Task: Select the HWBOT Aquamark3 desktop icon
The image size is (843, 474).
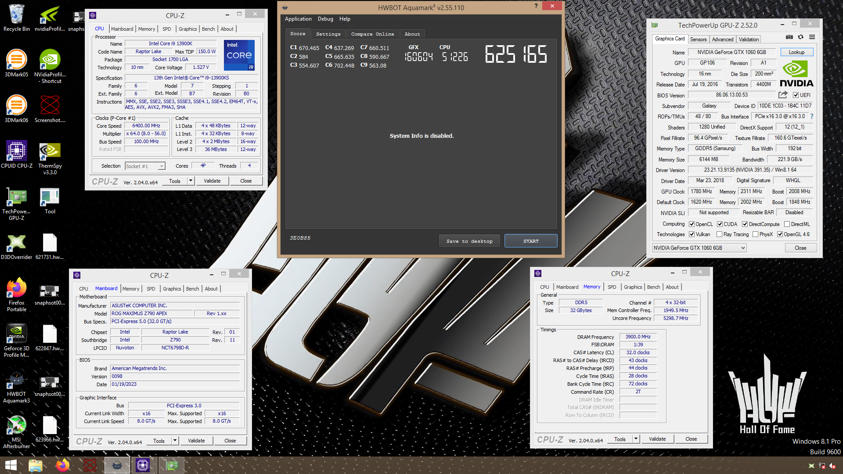Action: (17, 386)
